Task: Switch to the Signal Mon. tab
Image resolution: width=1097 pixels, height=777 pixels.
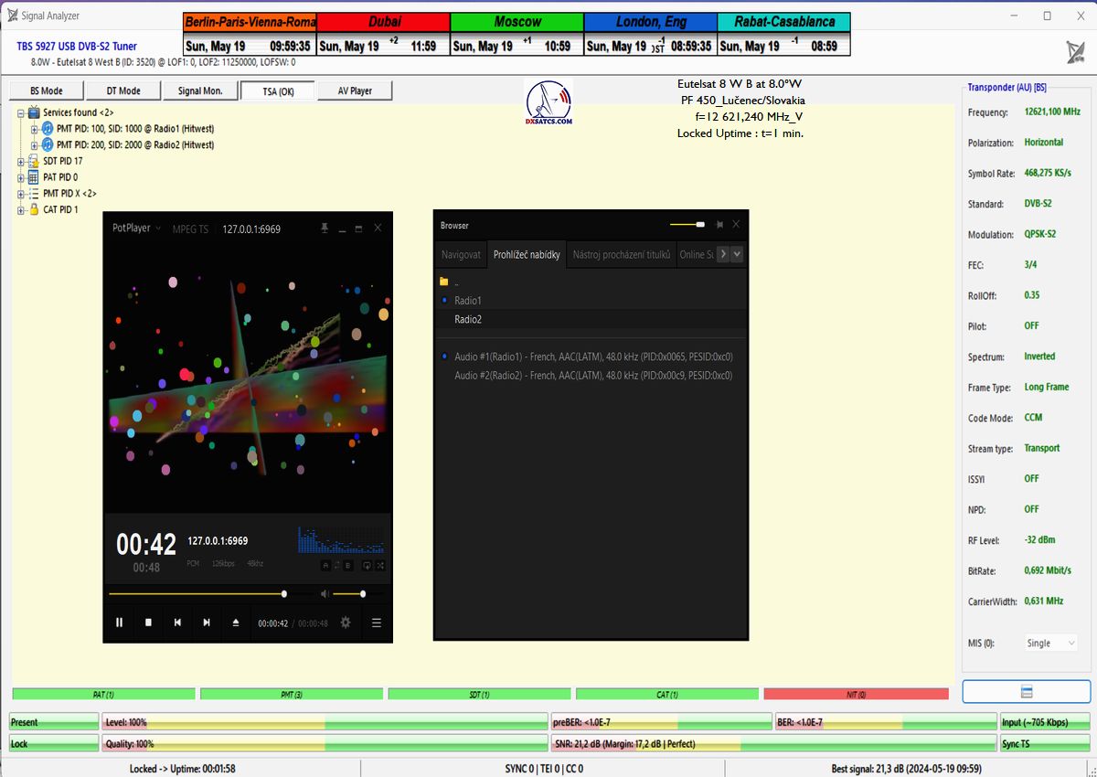Action: pyautogui.click(x=200, y=90)
